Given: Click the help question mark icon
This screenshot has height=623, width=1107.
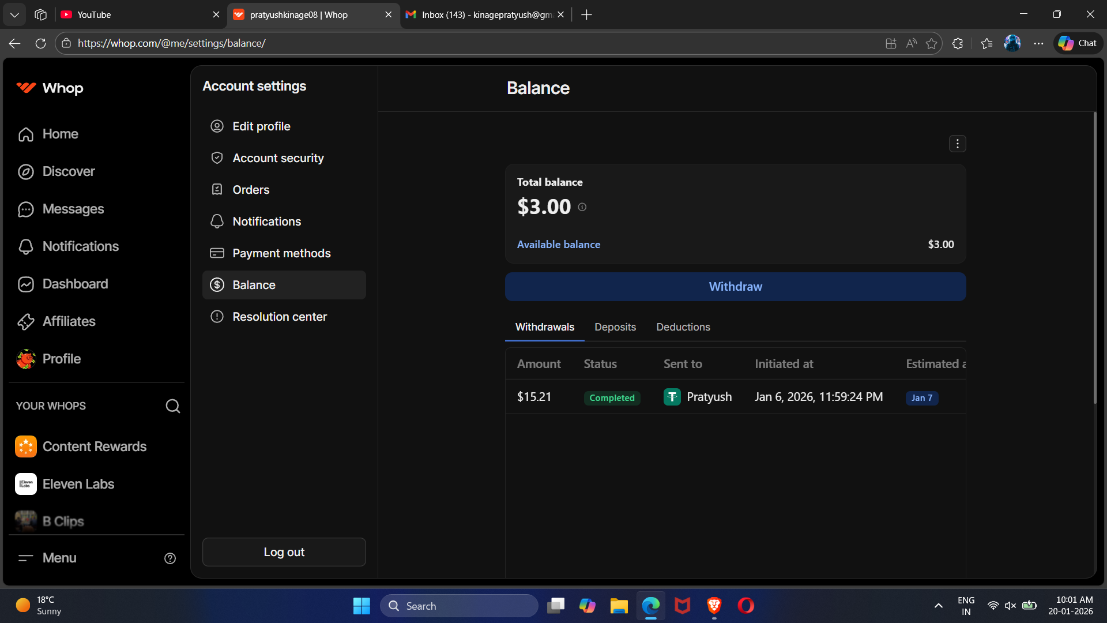Looking at the screenshot, I should 170,558.
